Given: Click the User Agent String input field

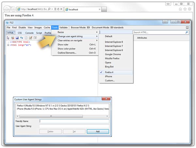Looking at the screenshot, I should point(74,126).
